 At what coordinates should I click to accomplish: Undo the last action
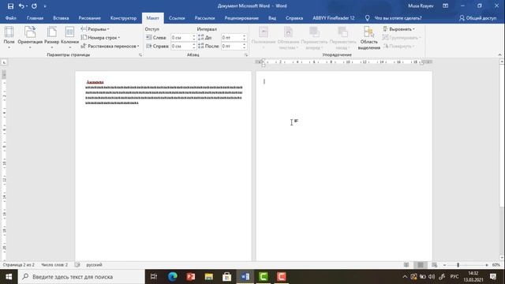[x=21, y=6]
